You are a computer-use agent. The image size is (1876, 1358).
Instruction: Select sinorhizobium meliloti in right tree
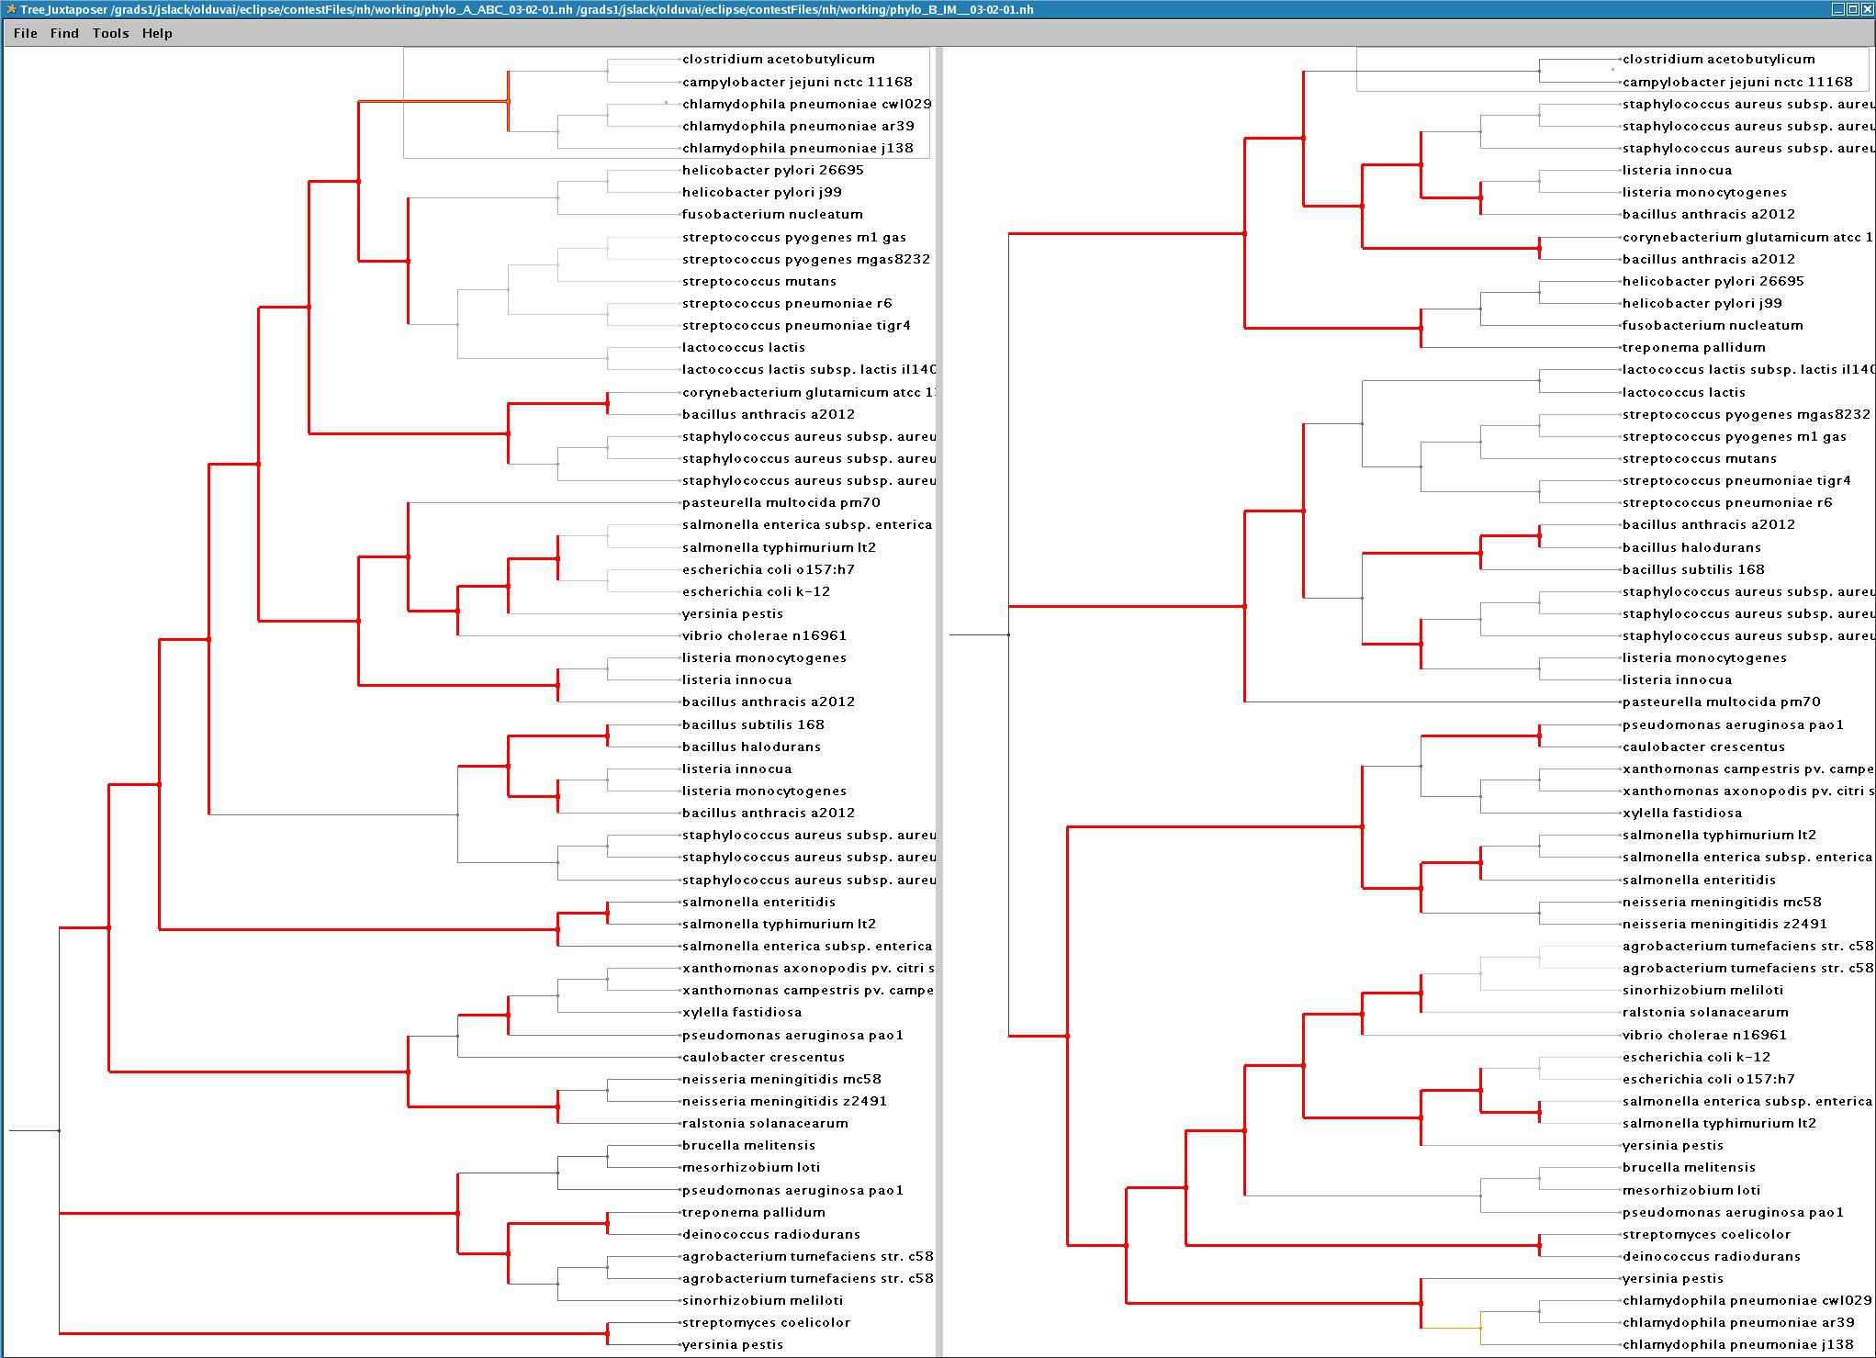click(x=1702, y=990)
